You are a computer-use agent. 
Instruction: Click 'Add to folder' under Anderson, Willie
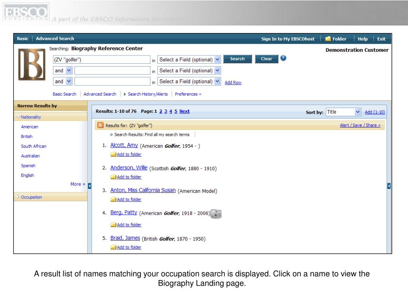(x=129, y=177)
